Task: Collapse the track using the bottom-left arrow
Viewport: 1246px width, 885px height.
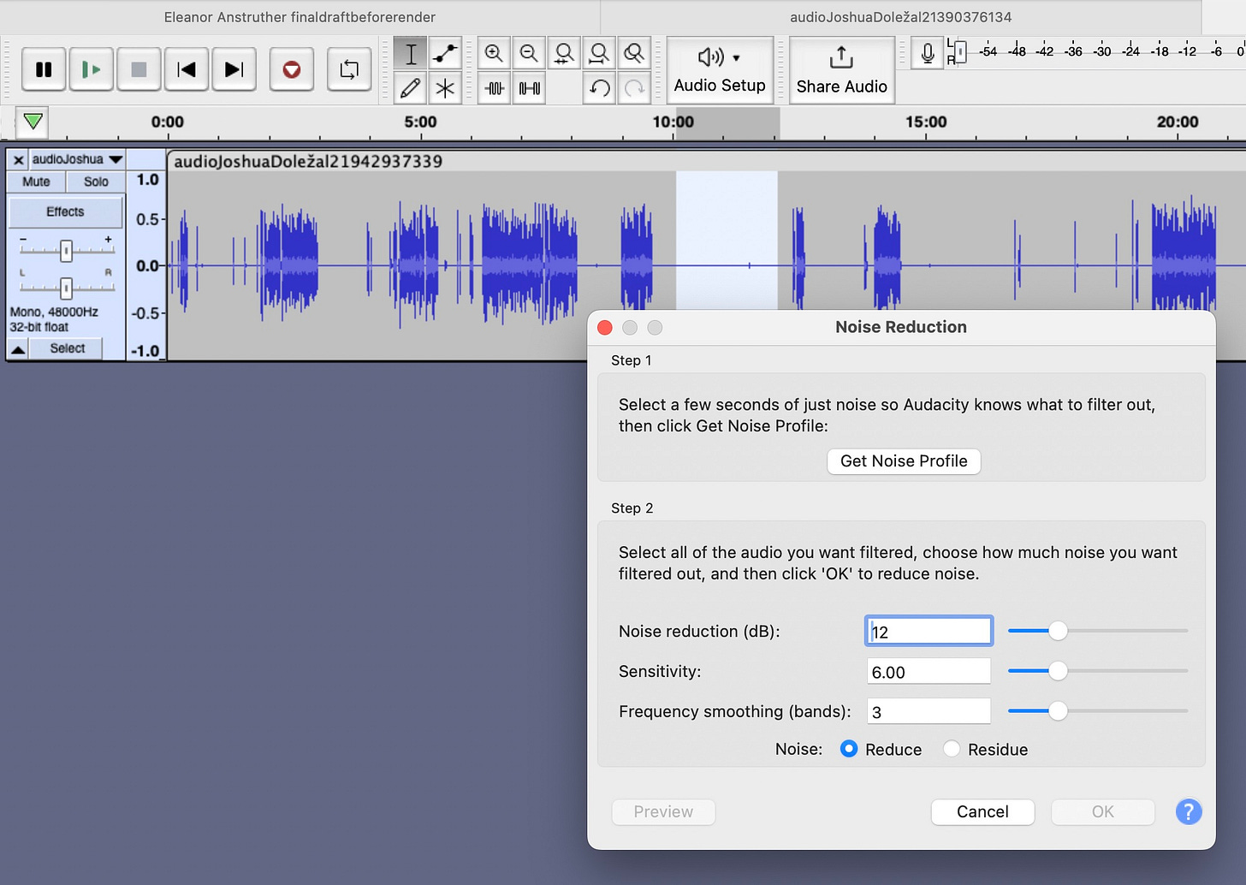Action: tap(18, 348)
